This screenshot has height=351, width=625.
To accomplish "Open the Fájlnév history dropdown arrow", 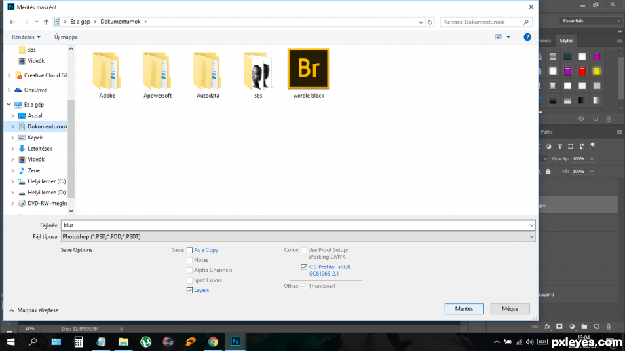I will tap(531, 225).
